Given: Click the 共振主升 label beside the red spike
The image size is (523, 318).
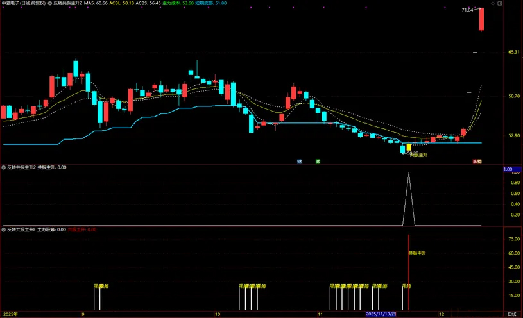Looking at the screenshot, I should 417,253.
